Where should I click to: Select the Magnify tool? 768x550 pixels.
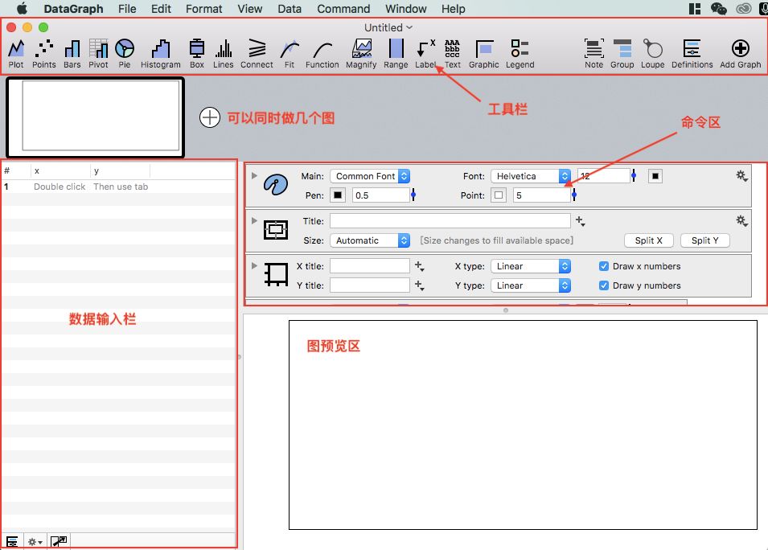click(361, 53)
